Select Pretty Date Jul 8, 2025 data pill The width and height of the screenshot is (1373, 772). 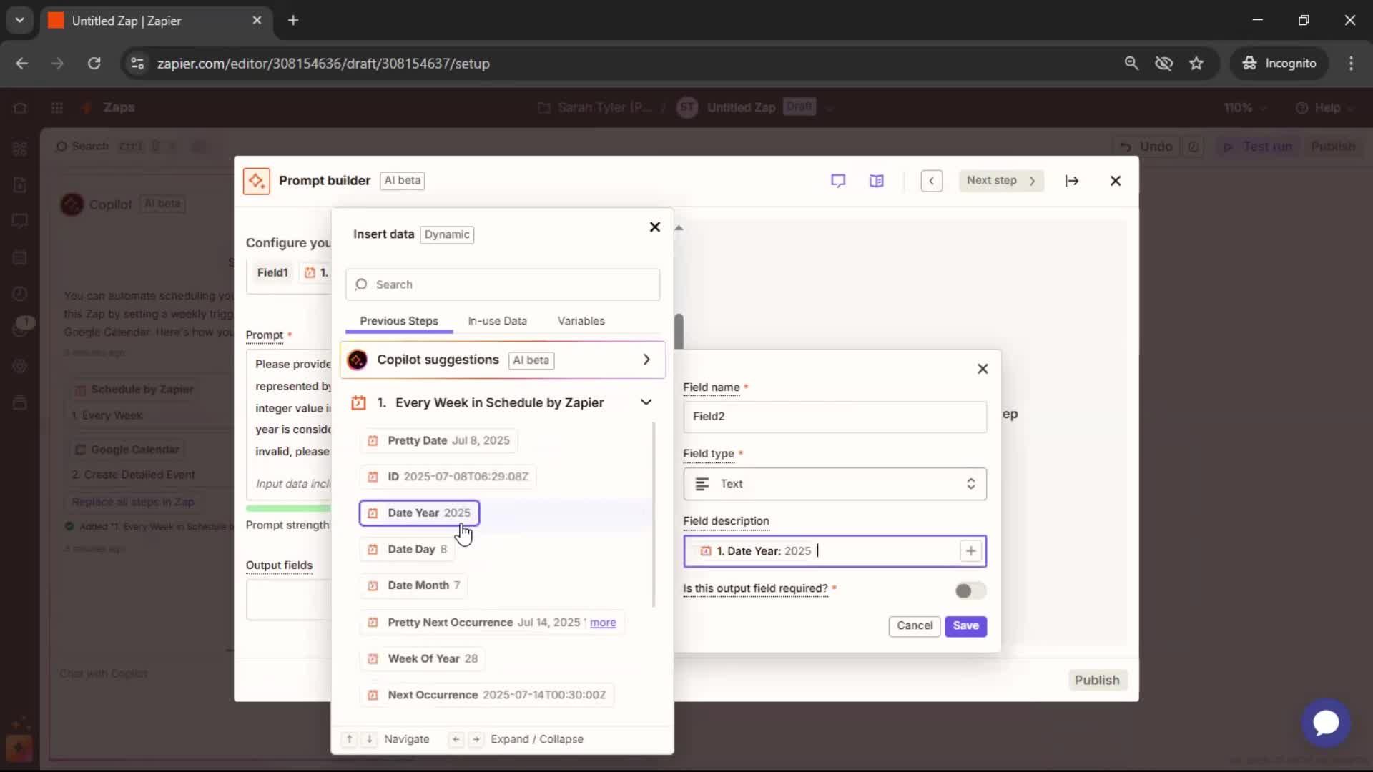[x=439, y=441]
